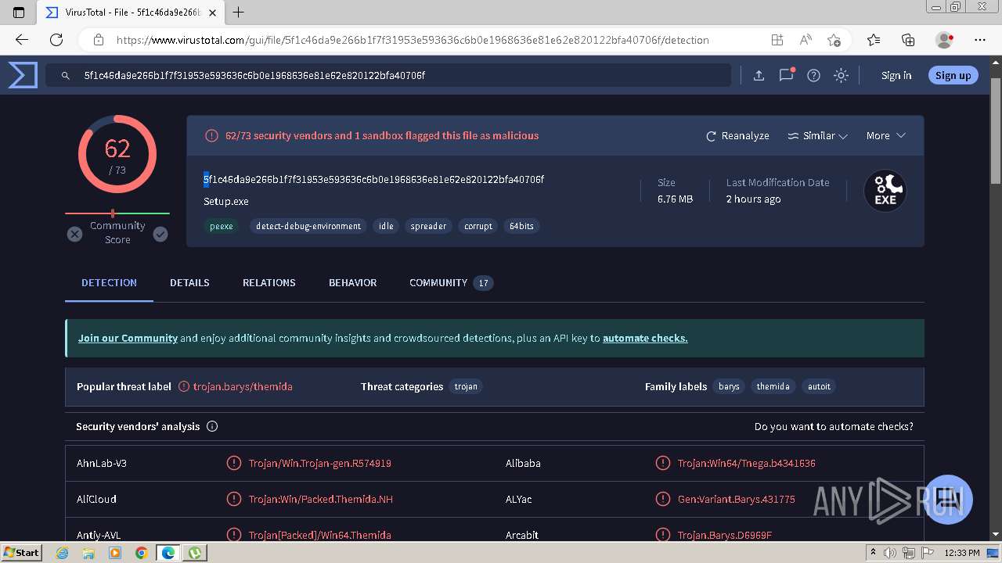Open the browser settings ellipsis menu

point(980,40)
